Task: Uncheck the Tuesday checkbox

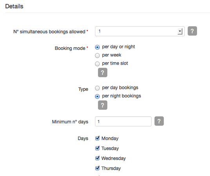Action: coord(97,148)
